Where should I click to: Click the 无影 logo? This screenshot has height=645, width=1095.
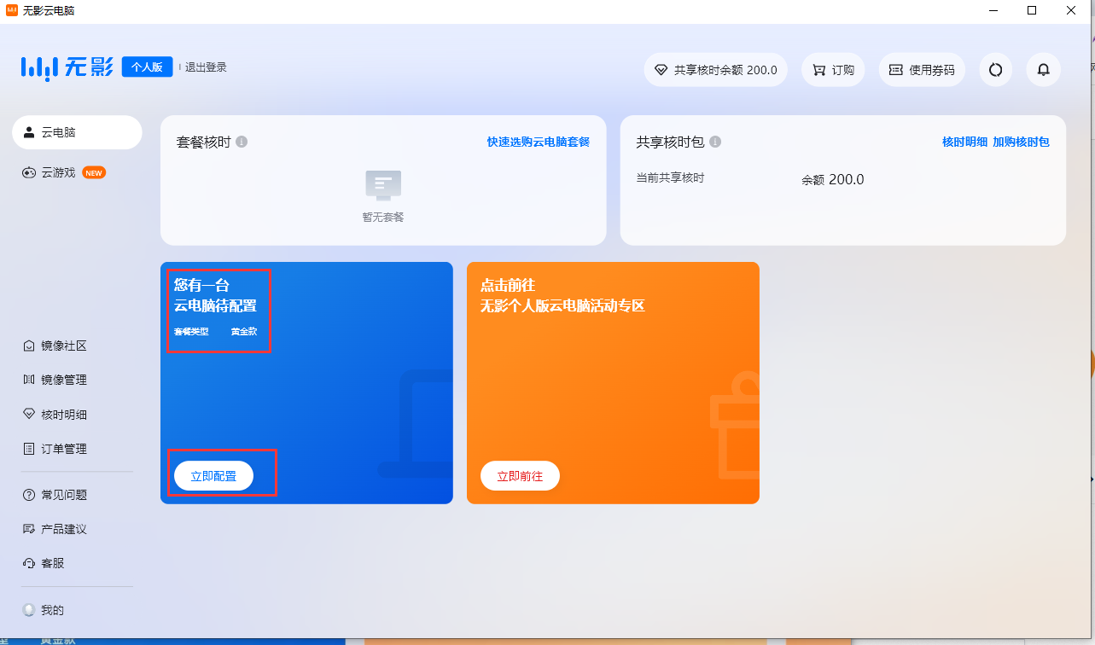(67, 67)
